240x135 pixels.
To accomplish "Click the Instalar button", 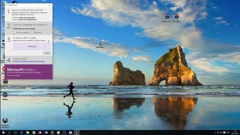I will (x=47, y=53).
